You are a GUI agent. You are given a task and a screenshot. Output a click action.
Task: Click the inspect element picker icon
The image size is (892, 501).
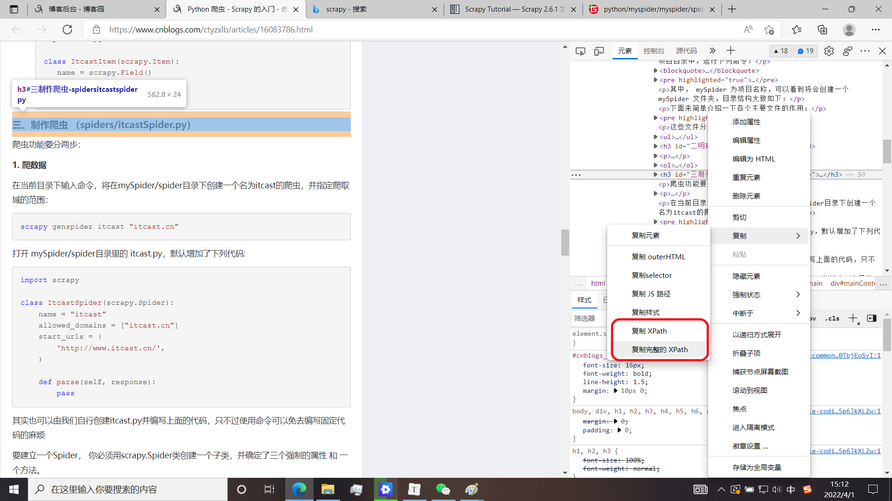tap(580, 51)
